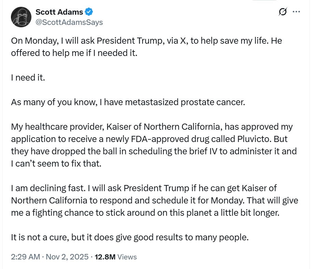The width and height of the screenshot is (311, 269).
Task: Click the Views label
Action: pyautogui.click(x=127, y=257)
